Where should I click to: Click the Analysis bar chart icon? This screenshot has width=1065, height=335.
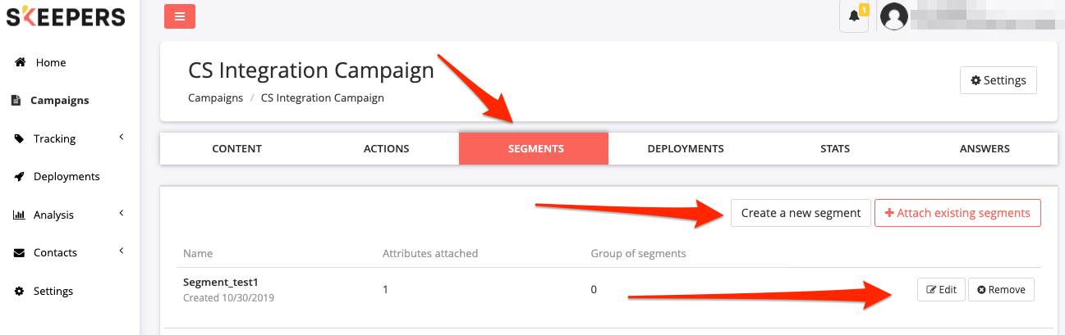20,215
